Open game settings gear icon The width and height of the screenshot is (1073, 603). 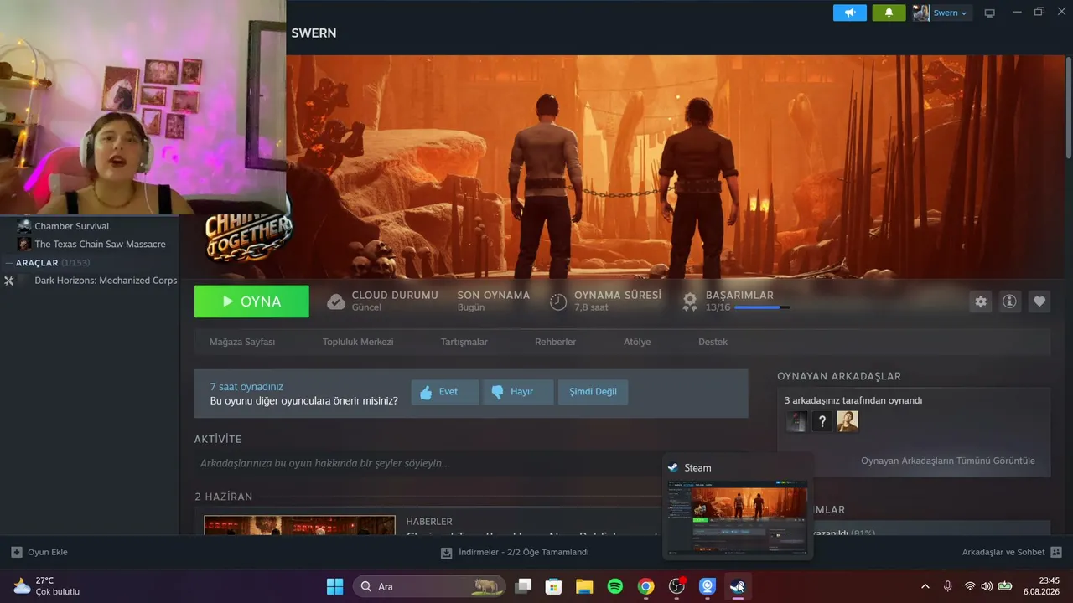coord(981,301)
